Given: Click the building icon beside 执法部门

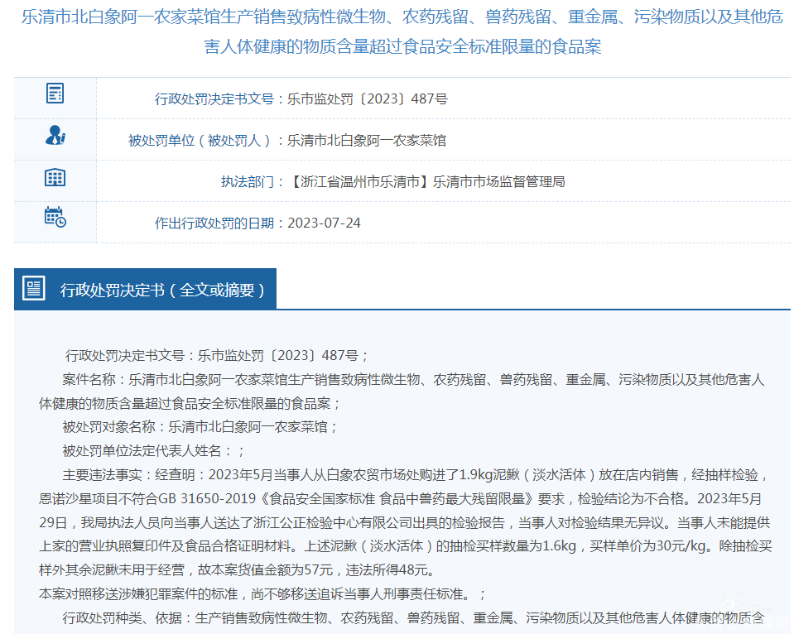Looking at the screenshot, I should 55,177.
